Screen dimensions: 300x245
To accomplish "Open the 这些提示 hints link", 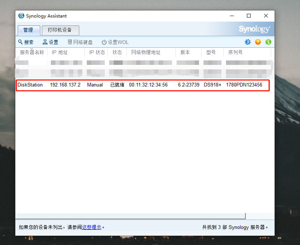I will [x=92, y=227].
